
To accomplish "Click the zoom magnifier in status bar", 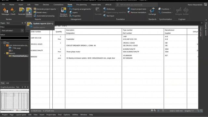I will 198,110.
